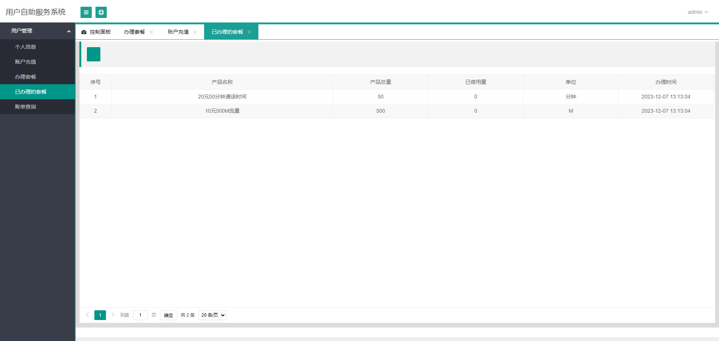719x341 pixels.
Task: Click the green square button above the table
Action: [x=94, y=54]
